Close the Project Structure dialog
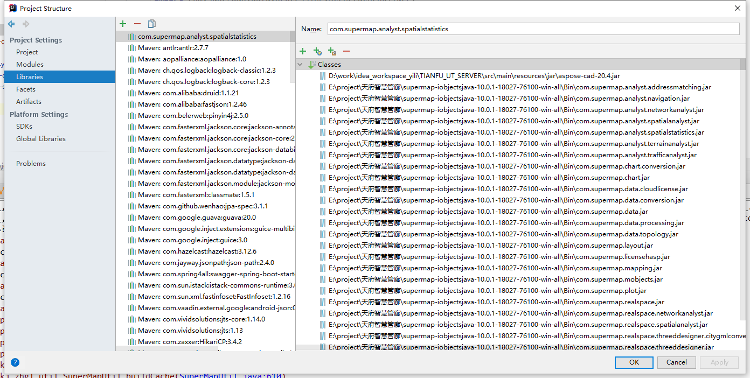 (737, 8)
